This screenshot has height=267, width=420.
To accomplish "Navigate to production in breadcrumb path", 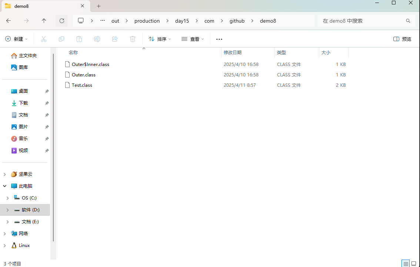I will click(147, 21).
